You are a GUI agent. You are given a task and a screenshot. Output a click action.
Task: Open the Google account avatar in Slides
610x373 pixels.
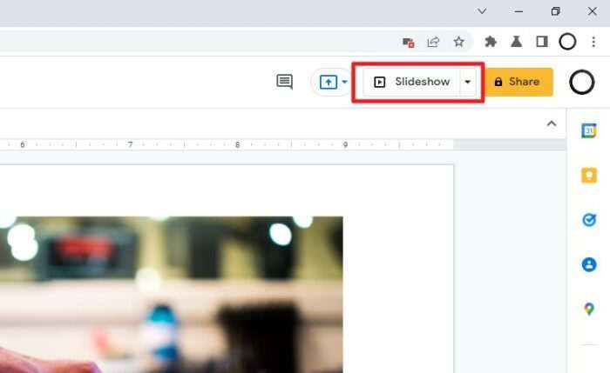[581, 83]
